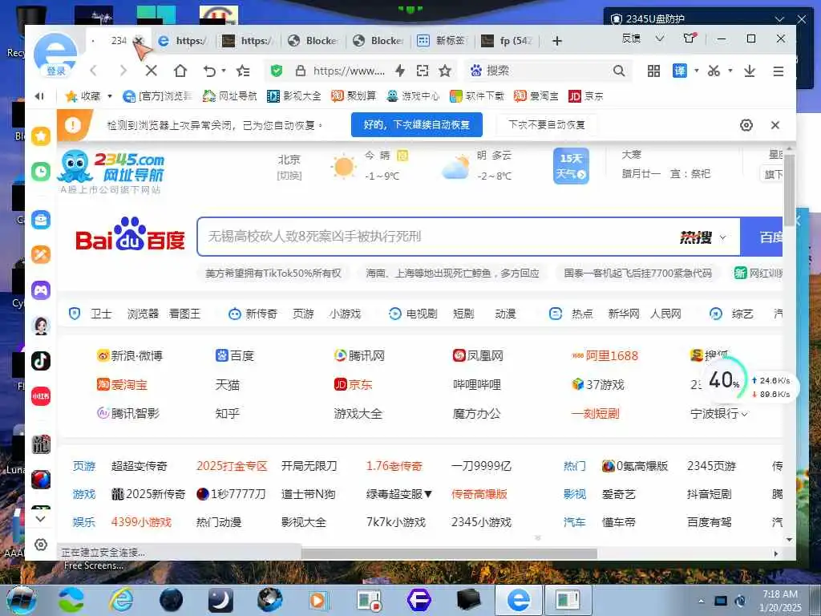
Task: Open the apps grid icon
Action: point(653,71)
